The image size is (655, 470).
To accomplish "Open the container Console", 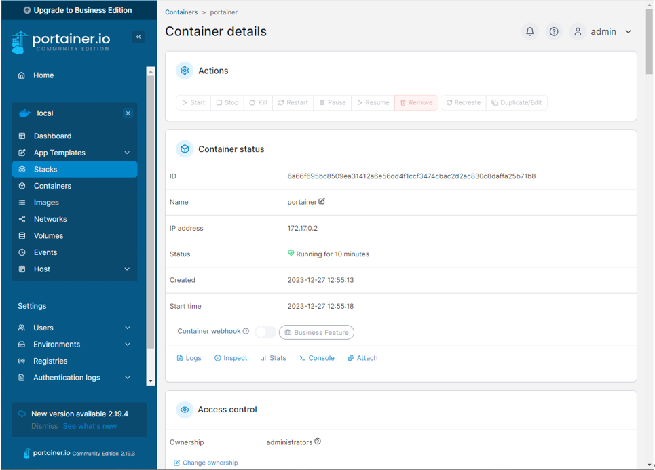I will (316, 357).
